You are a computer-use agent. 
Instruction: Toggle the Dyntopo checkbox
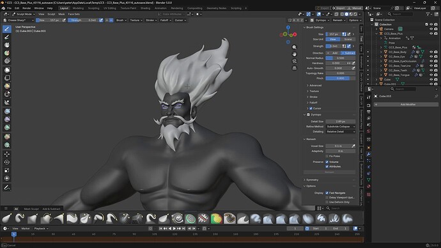[x=308, y=114]
